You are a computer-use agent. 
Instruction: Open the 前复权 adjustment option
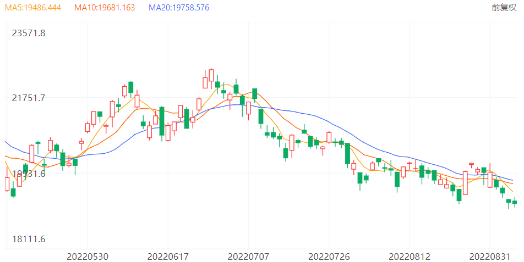tap(504, 7)
